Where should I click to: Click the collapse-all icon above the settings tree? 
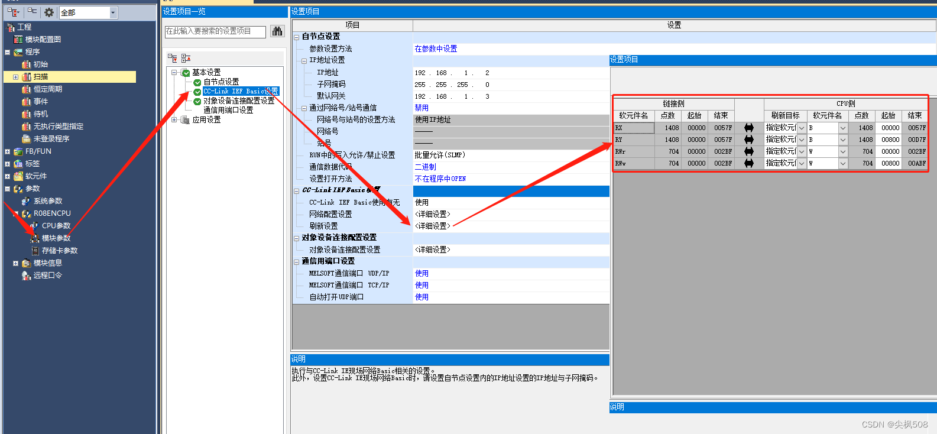pyautogui.click(x=186, y=58)
